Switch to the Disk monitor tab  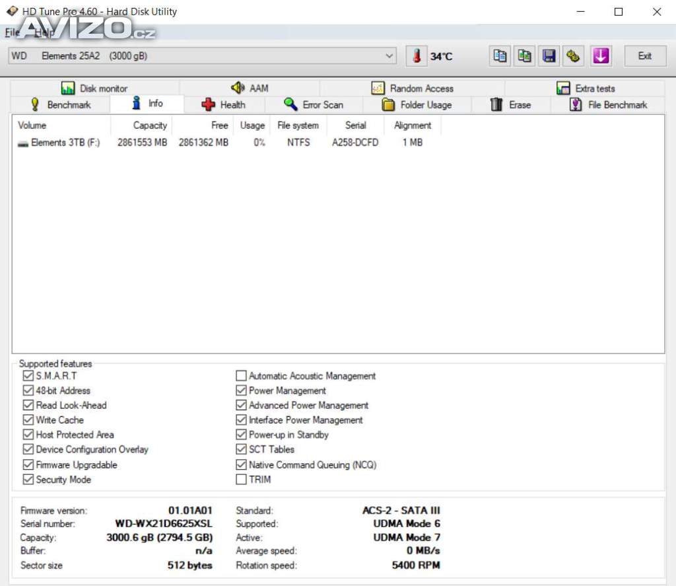[94, 89]
